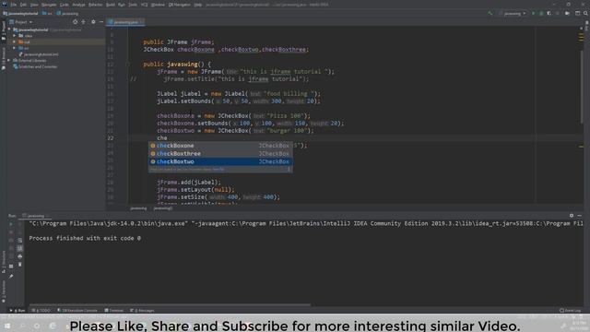Open Project panel settings gear

coord(93,22)
